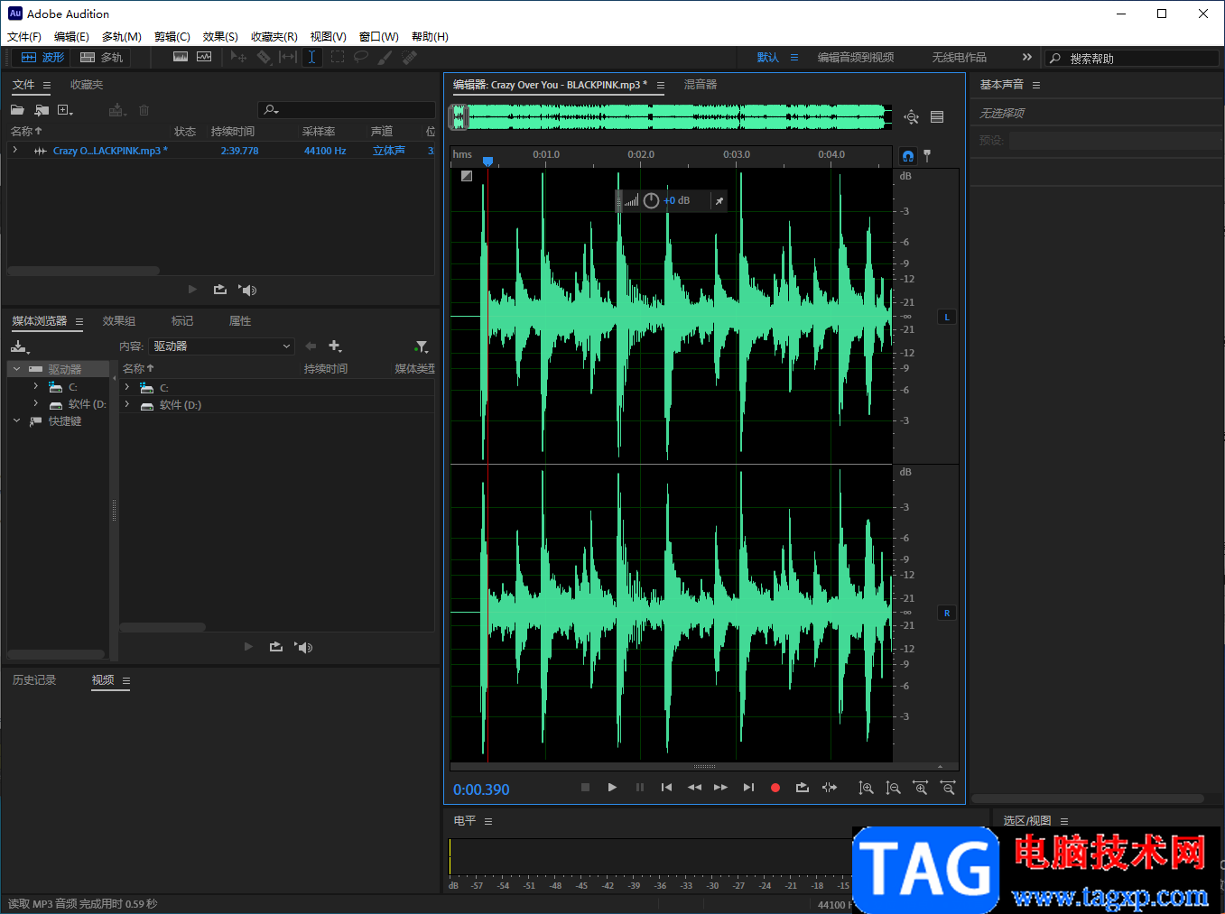1225x914 pixels.
Task: Select the 编辑音频到视频 workspace
Action: click(856, 57)
